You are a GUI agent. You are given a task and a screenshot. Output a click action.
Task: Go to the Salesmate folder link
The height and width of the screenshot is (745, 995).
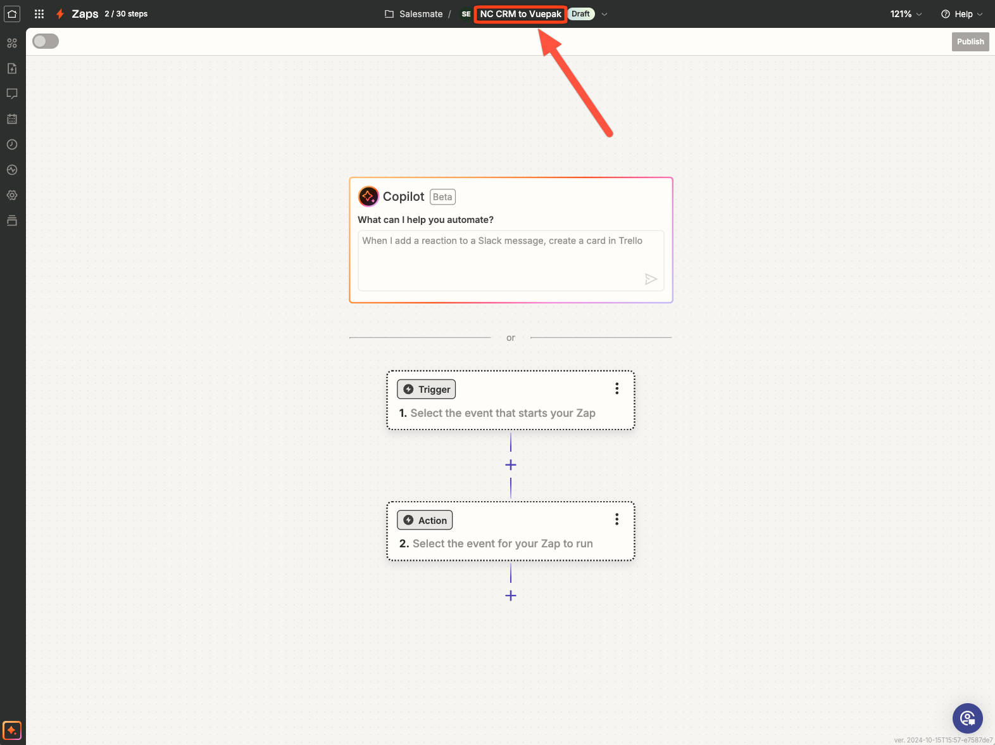click(x=420, y=14)
